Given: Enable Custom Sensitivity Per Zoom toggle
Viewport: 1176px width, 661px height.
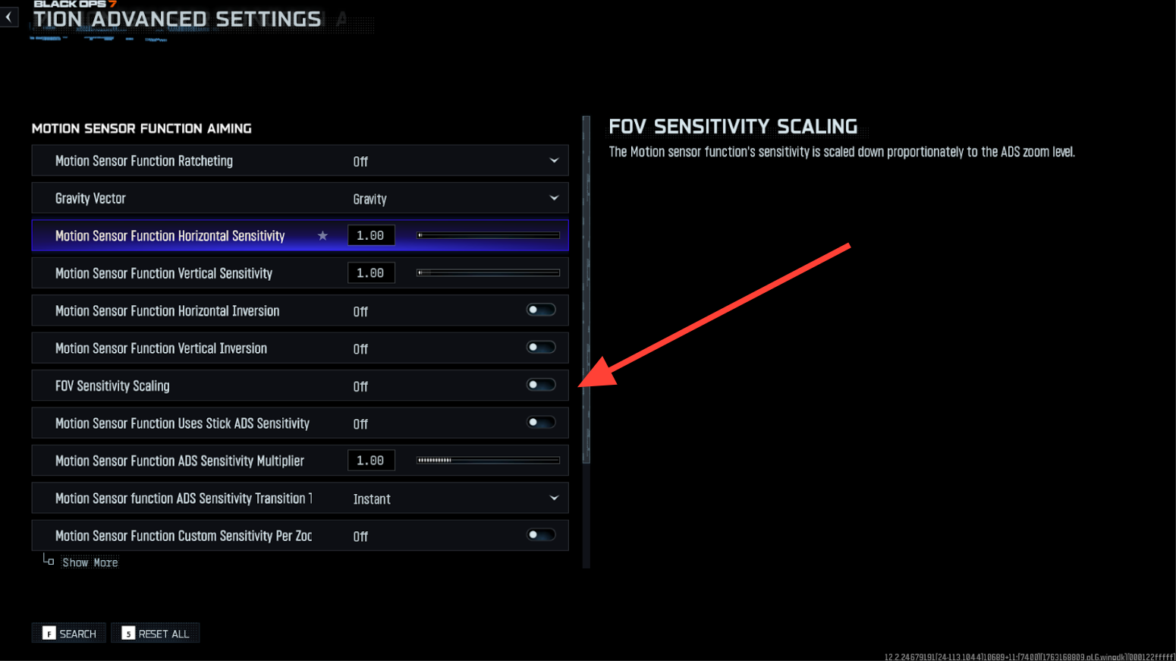Looking at the screenshot, I should click(x=541, y=535).
